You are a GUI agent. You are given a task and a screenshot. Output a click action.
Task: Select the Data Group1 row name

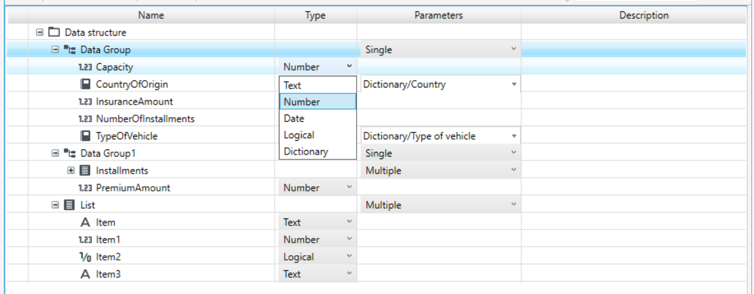click(108, 153)
